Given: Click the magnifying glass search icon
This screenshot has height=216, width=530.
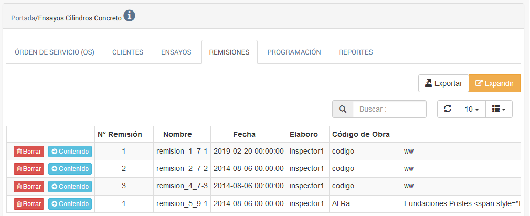Looking at the screenshot, I should tap(343, 109).
